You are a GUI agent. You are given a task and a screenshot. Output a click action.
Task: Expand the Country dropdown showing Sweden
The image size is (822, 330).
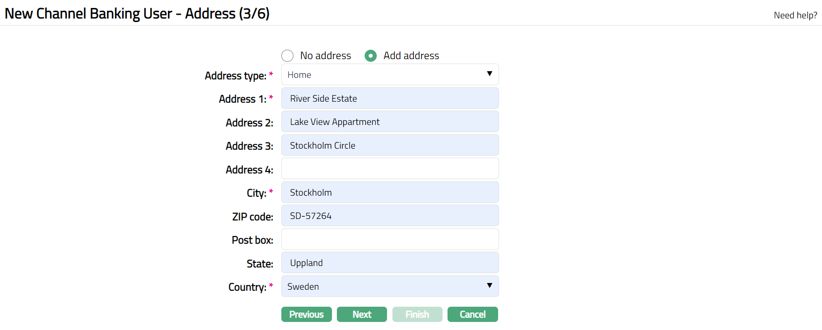pos(389,287)
